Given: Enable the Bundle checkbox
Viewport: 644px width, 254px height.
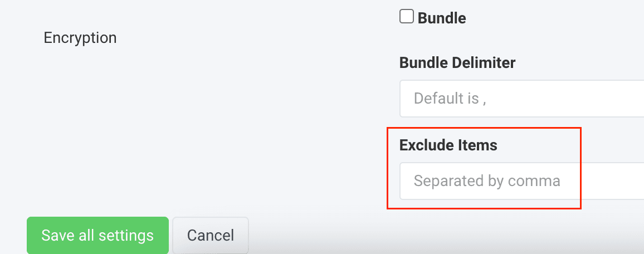Looking at the screenshot, I should pos(407,17).
